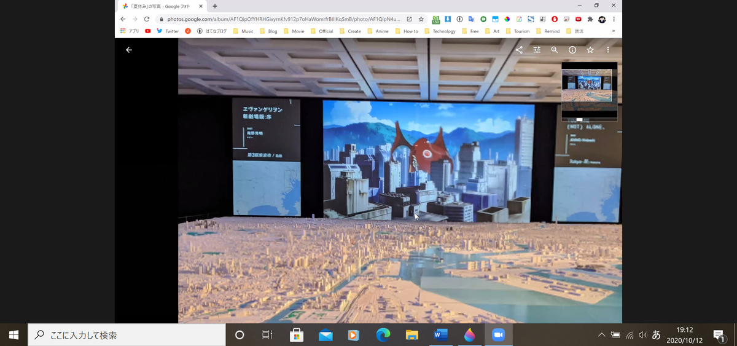
Task: Open Chrome extensions puzzle icon
Action: coord(590,19)
